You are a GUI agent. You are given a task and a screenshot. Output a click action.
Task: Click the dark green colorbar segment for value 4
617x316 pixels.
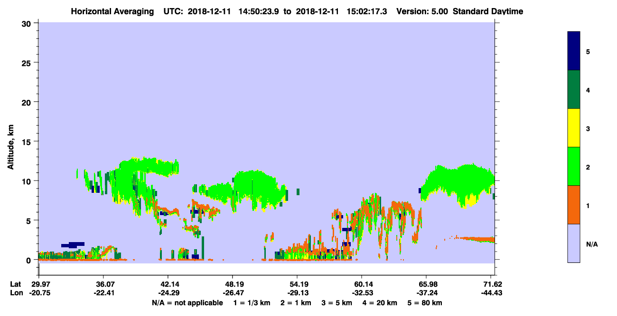[x=573, y=90]
